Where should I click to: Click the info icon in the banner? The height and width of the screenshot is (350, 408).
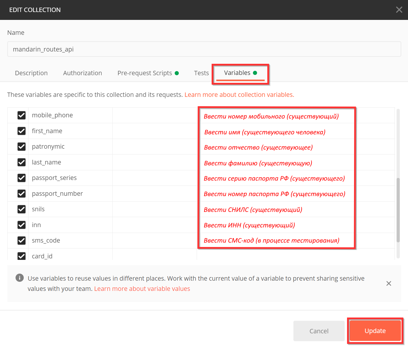(20, 278)
